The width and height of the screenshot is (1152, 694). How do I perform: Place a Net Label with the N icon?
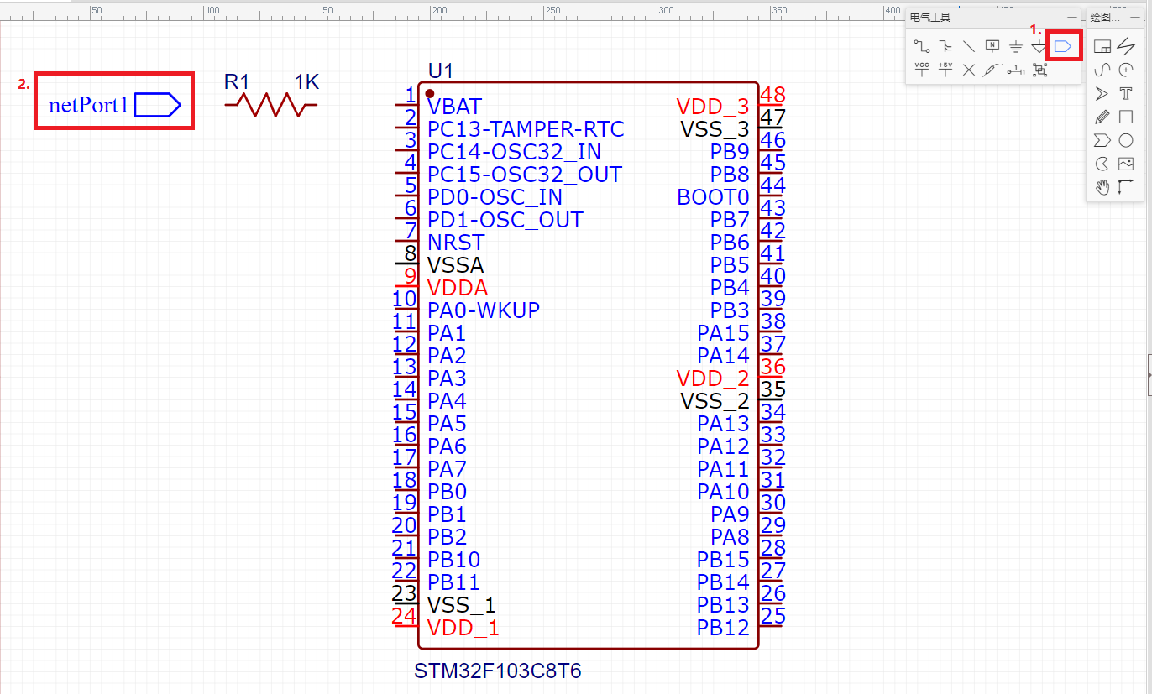[992, 45]
